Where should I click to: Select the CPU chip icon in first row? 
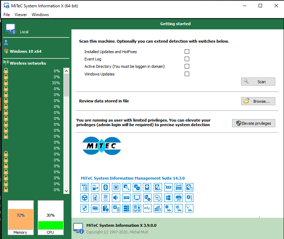pos(116,187)
